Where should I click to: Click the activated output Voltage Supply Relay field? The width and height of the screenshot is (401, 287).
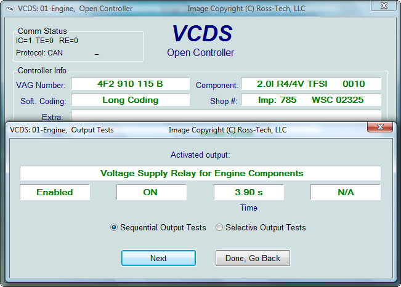(200, 173)
